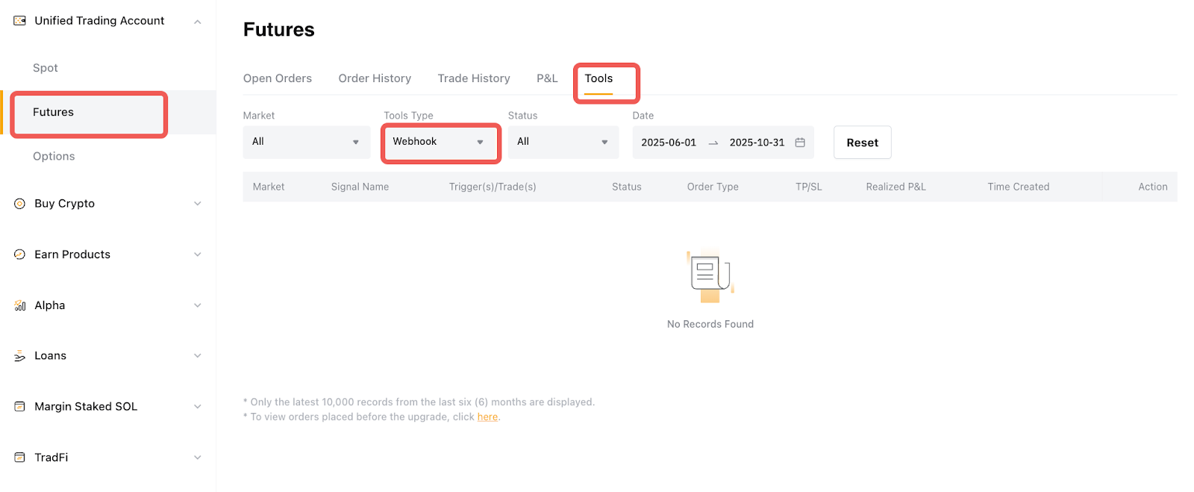This screenshot has height=492, width=1194.
Task: Open the Status filter dropdown
Action: [563, 142]
